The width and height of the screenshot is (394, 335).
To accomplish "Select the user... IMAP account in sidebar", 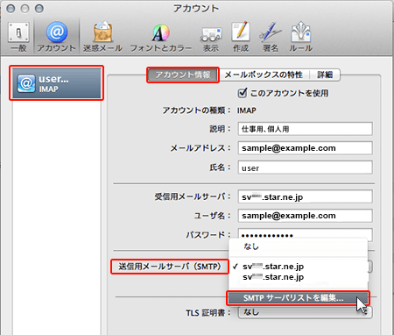I will [x=56, y=83].
